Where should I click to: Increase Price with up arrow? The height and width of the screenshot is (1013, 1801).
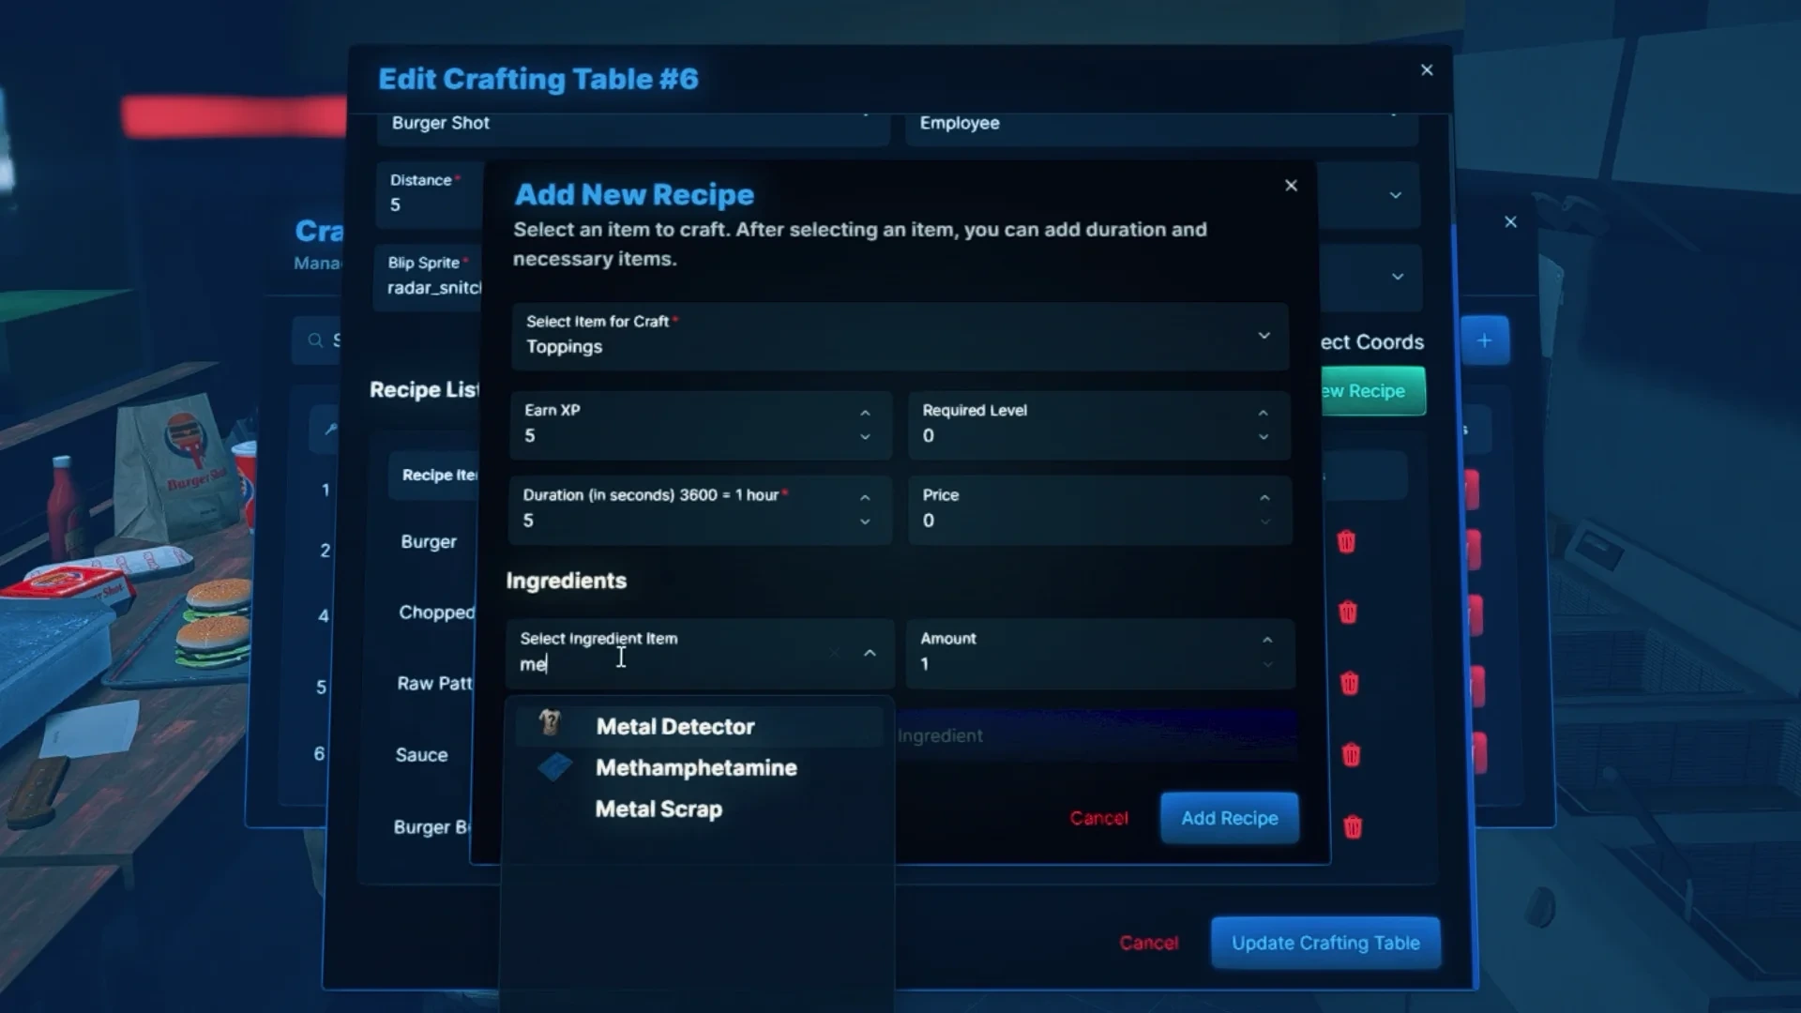[x=1264, y=497]
